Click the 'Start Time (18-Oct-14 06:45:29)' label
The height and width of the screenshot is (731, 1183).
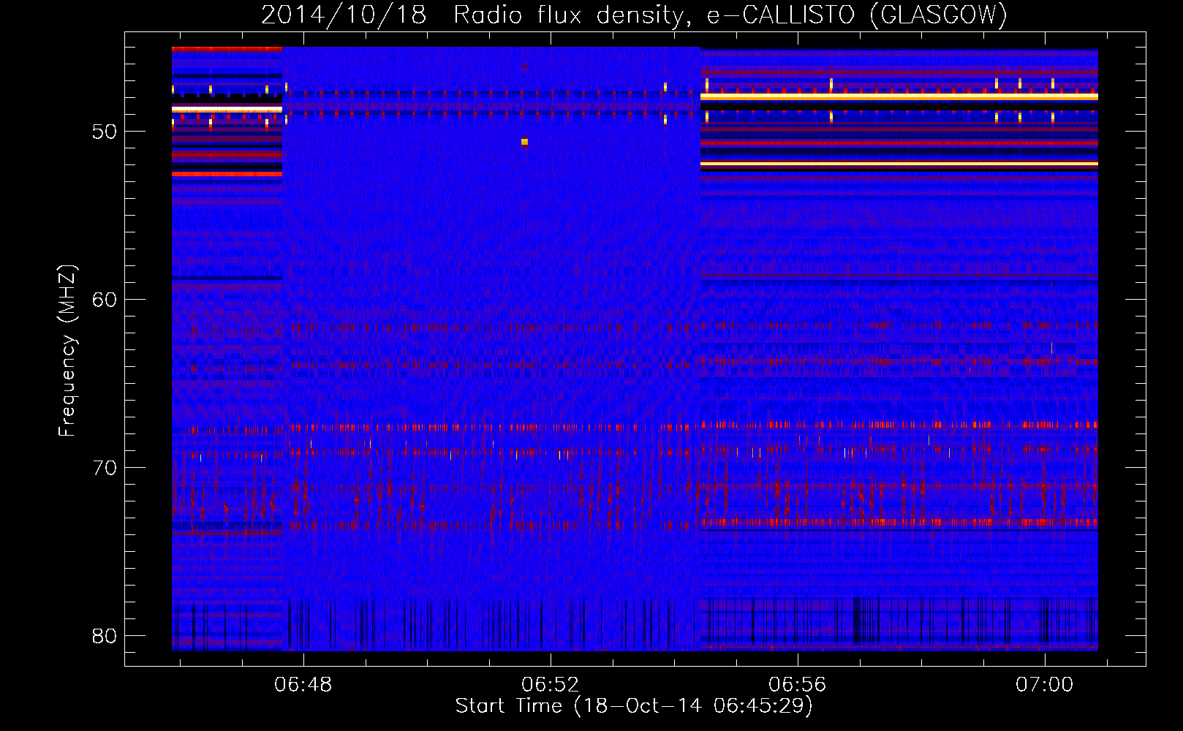click(x=634, y=706)
